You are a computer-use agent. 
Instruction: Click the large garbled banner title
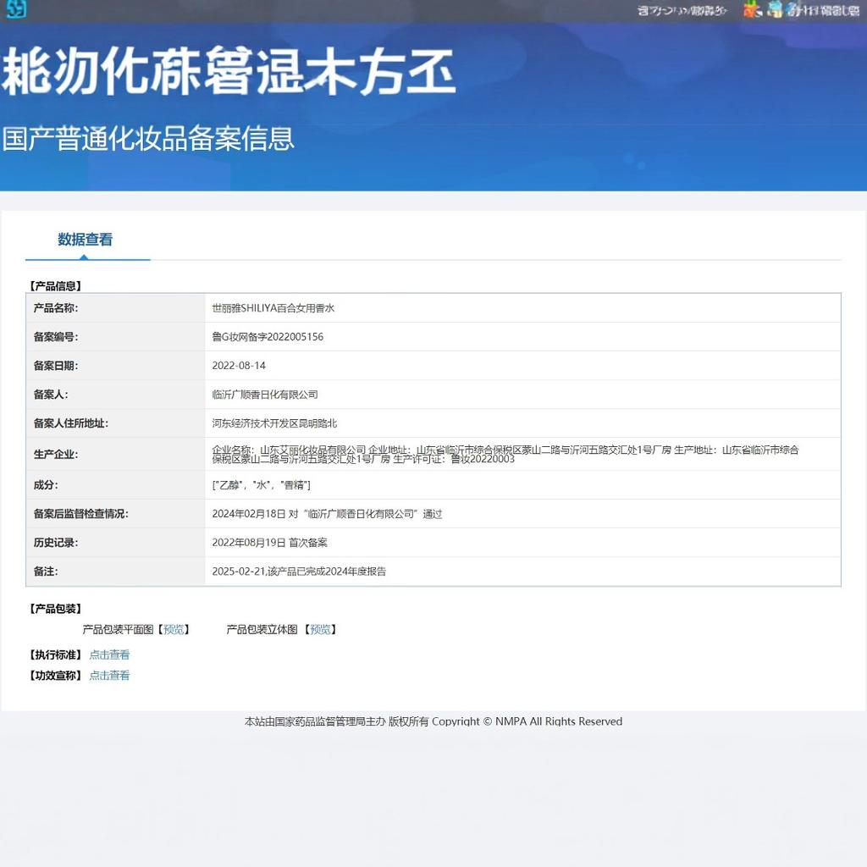click(229, 71)
